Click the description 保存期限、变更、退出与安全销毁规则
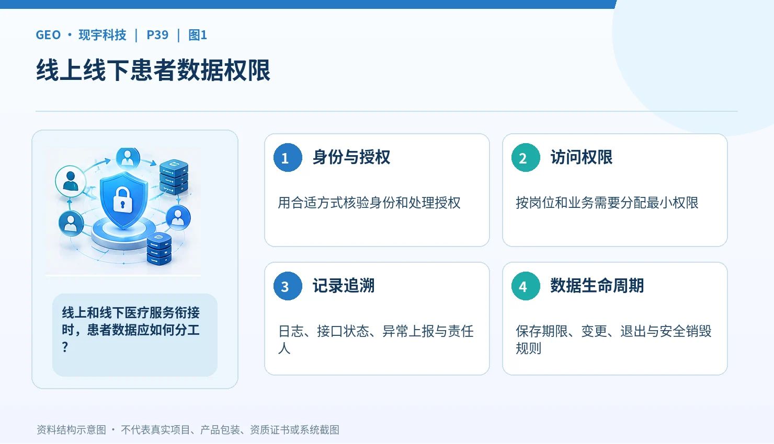This screenshot has height=444, width=774. 614,340
